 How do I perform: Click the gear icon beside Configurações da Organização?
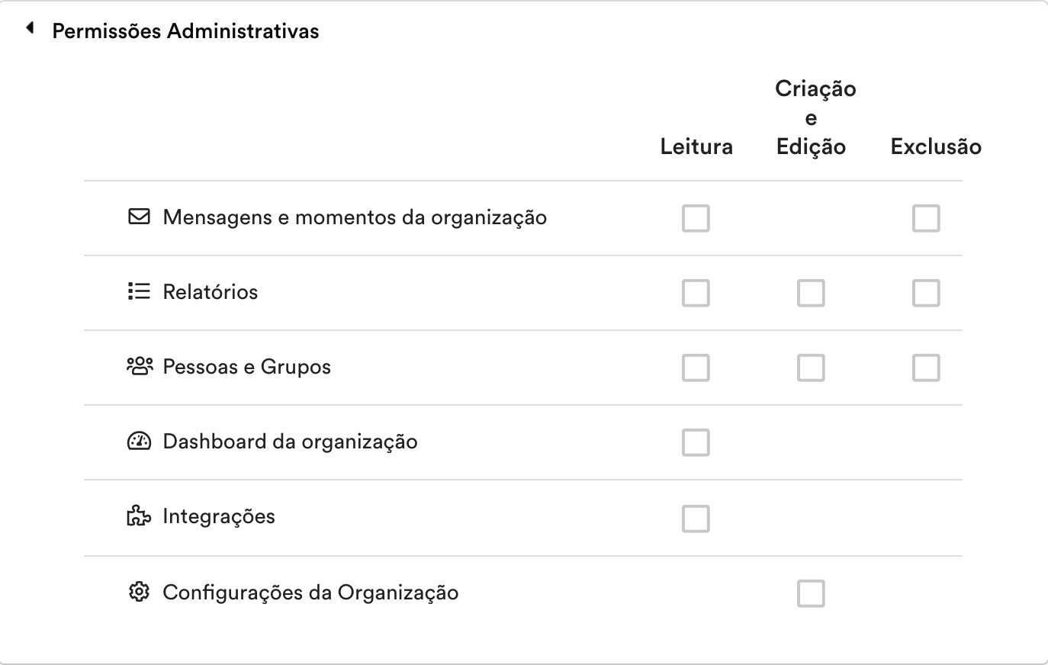tap(139, 592)
